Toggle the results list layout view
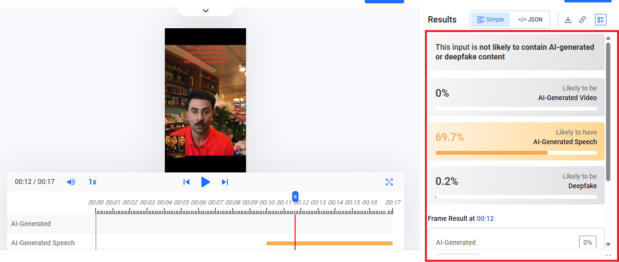The image size is (619, 262). tap(601, 20)
